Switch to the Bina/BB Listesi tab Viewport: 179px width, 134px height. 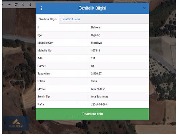tap(71, 19)
